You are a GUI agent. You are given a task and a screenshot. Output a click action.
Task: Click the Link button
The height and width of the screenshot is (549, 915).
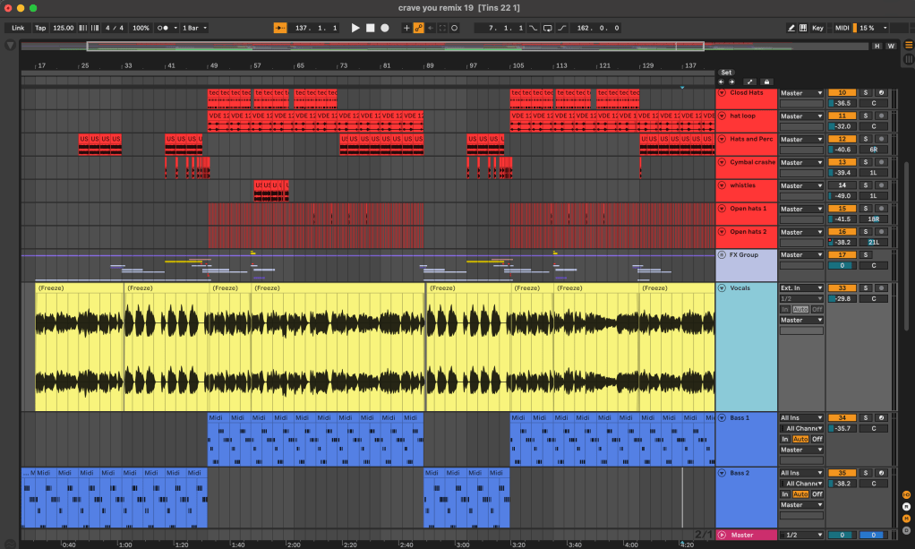point(18,28)
